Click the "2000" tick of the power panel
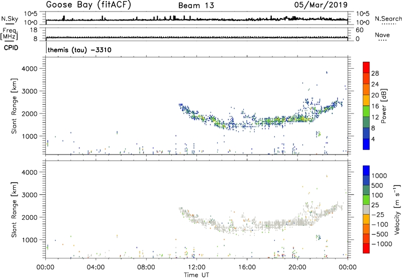 point(30,113)
